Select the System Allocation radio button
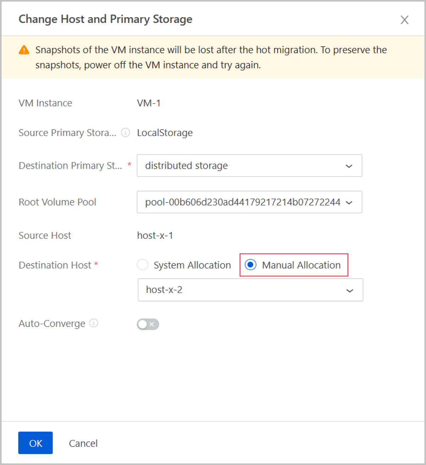This screenshot has height=465, width=426. [x=143, y=265]
